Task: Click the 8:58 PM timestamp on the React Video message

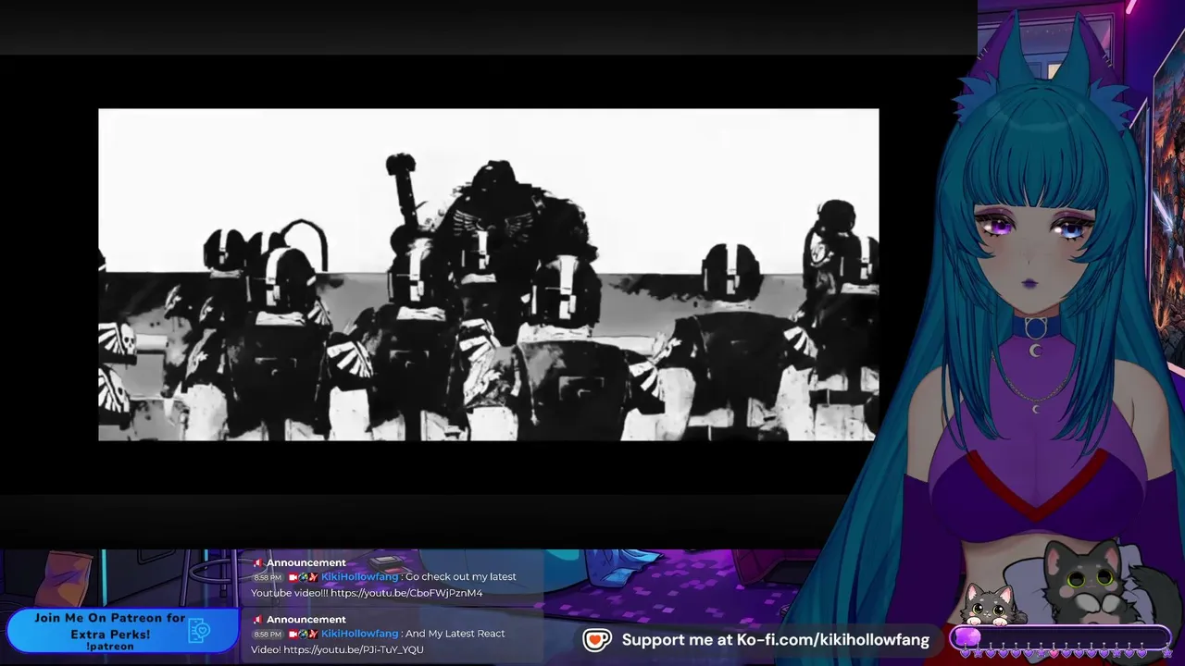Action: (x=268, y=635)
